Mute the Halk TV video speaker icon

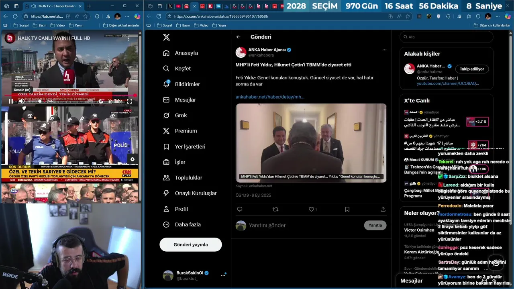pos(22,102)
